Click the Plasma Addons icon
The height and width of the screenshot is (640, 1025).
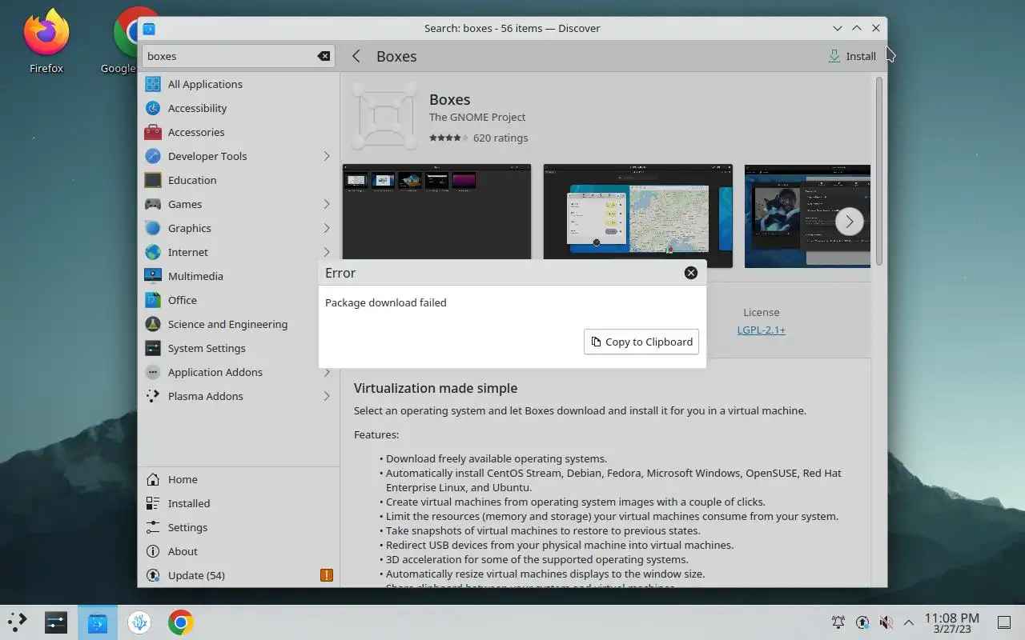(153, 396)
